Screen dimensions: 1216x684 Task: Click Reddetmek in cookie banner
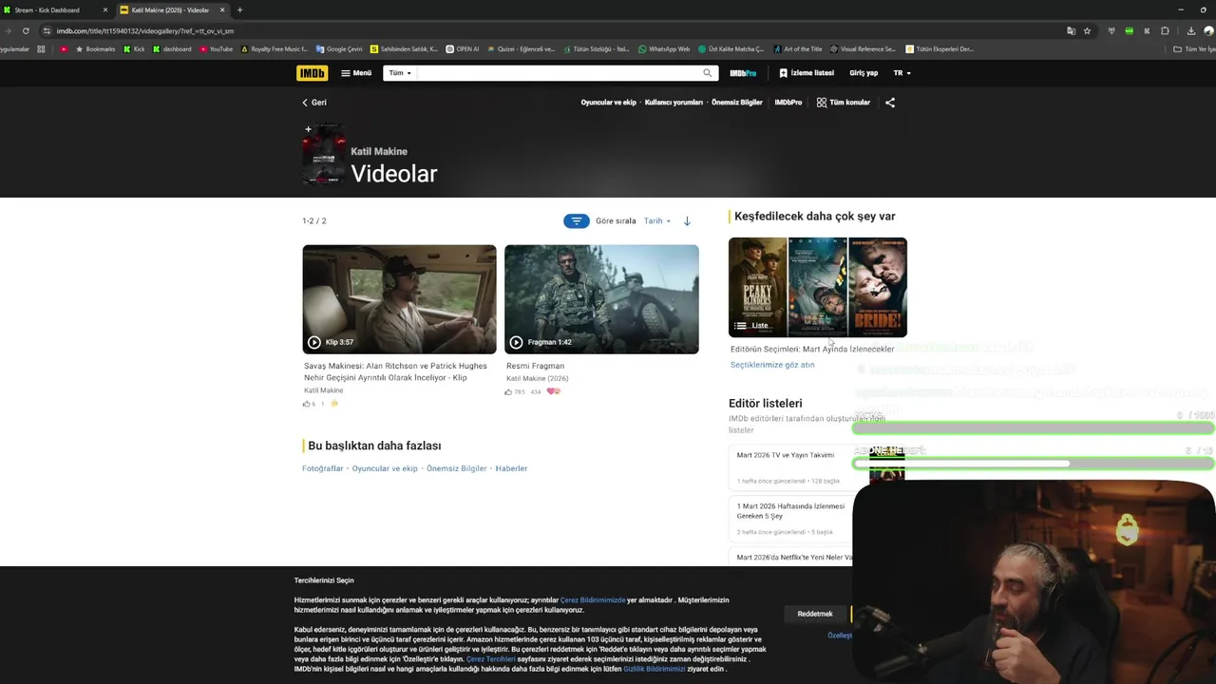click(815, 614)
